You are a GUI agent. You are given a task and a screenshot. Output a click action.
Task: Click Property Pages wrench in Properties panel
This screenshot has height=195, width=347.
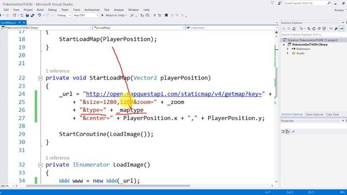click(x=293, y=132)
